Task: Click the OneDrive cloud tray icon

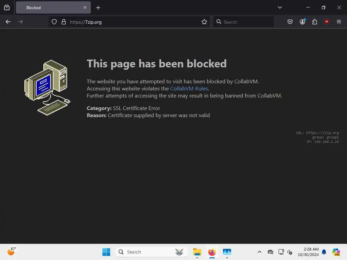Action: coord(270,252)
